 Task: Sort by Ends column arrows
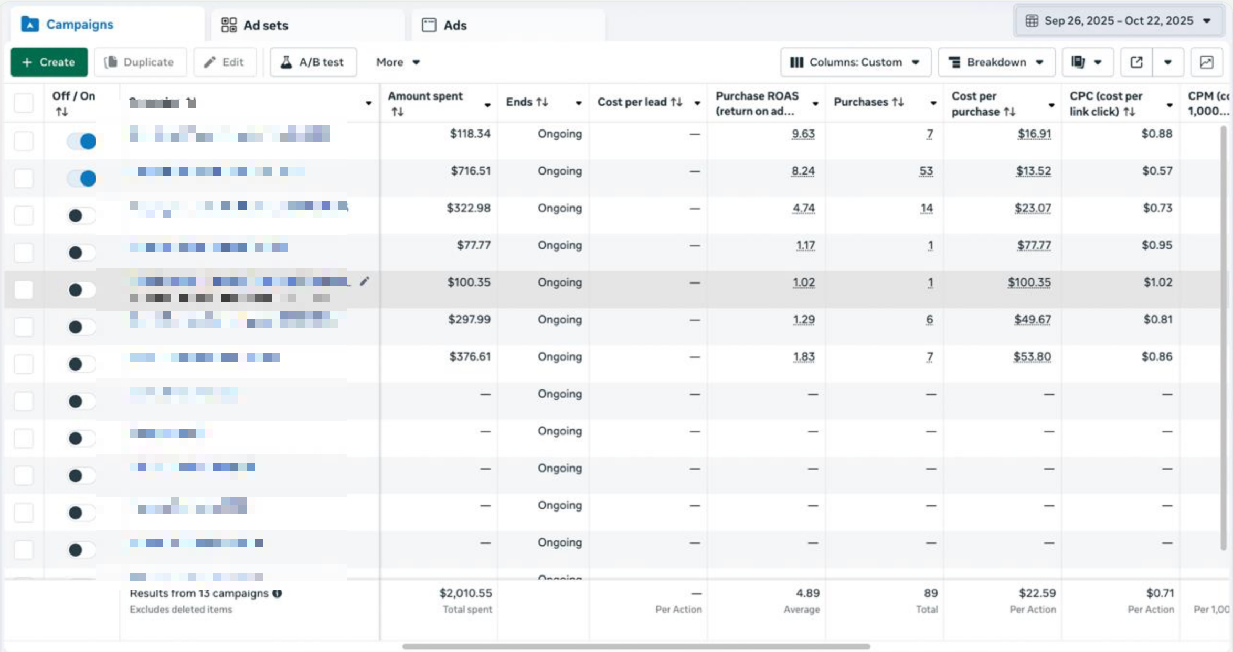coord(542,102)
